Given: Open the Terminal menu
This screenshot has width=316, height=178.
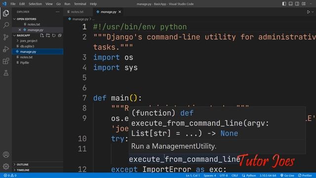Looking at the screenshot, I should point(80,4).
